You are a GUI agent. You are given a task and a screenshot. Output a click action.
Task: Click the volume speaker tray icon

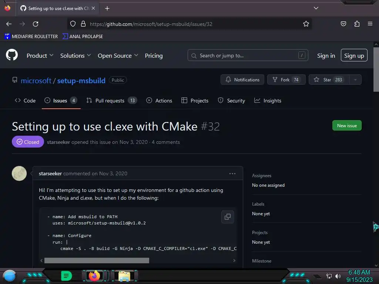[x=338, y=276]
